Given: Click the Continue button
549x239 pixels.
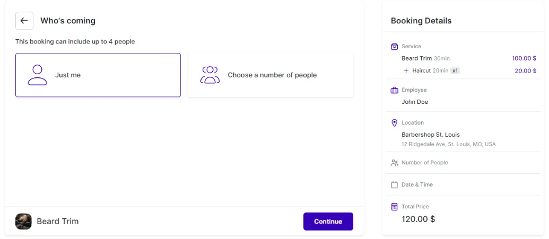Looking at the screenshot, I should tap(328, 222).
